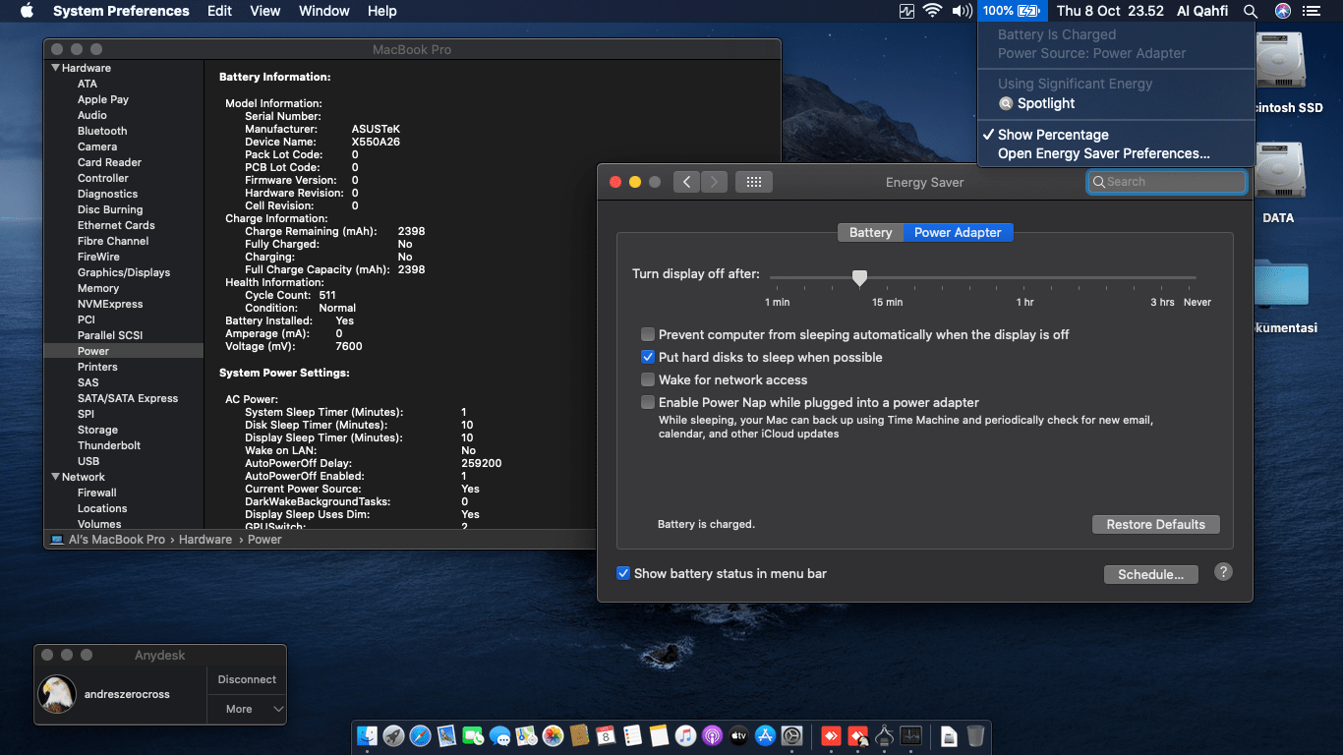Open the Window menu
This screenshot has height=755, width=1343.
click(x=323, y=11)
